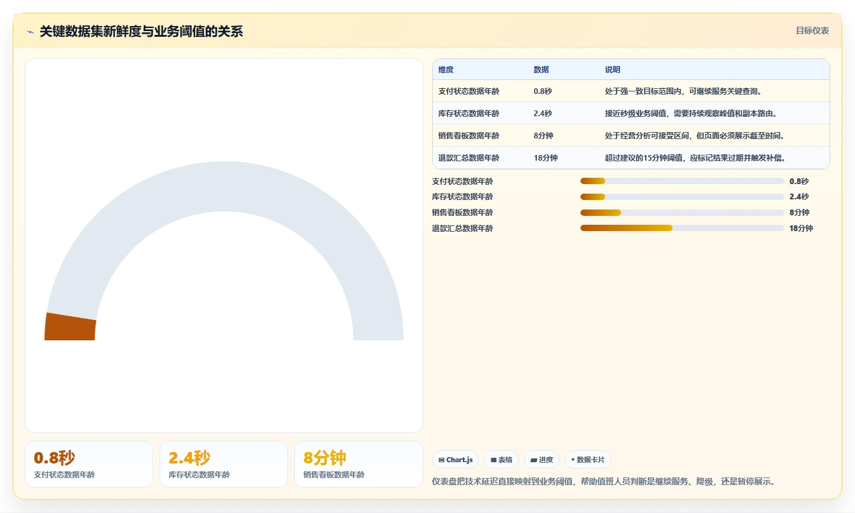Click the 说明 column header
855x513 pixels.
click(x=613, y=70)
